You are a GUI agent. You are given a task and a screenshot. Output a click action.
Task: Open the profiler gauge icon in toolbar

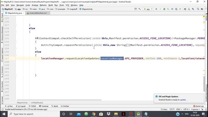coord(172,9)
